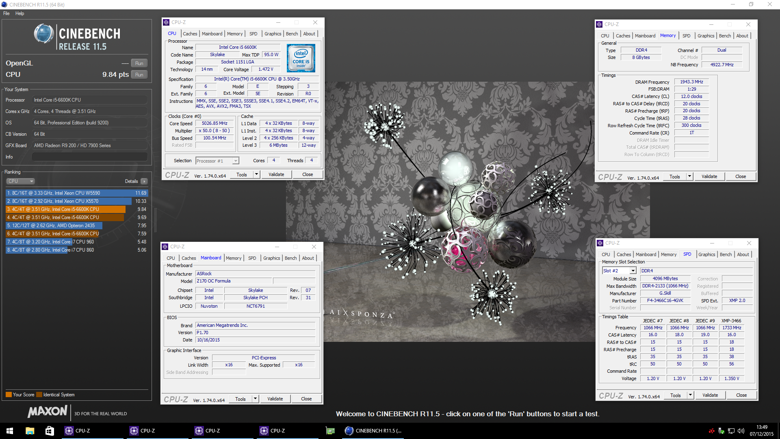780x439 pixels.
Task: Select ranking row Intel Core i7 CPU 860
Action: [x=76, y=250]
